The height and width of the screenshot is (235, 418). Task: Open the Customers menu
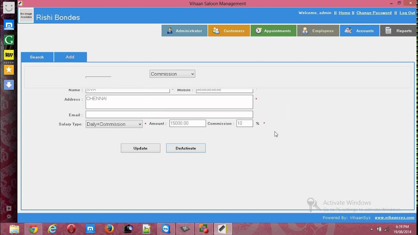point(229,31)
